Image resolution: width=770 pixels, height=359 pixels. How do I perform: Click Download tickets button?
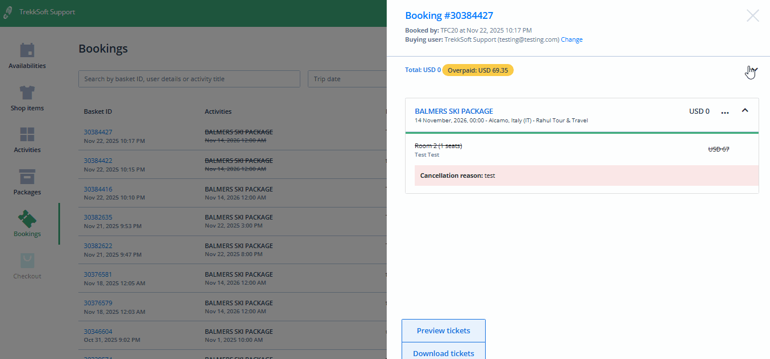(x=443, y=353)
